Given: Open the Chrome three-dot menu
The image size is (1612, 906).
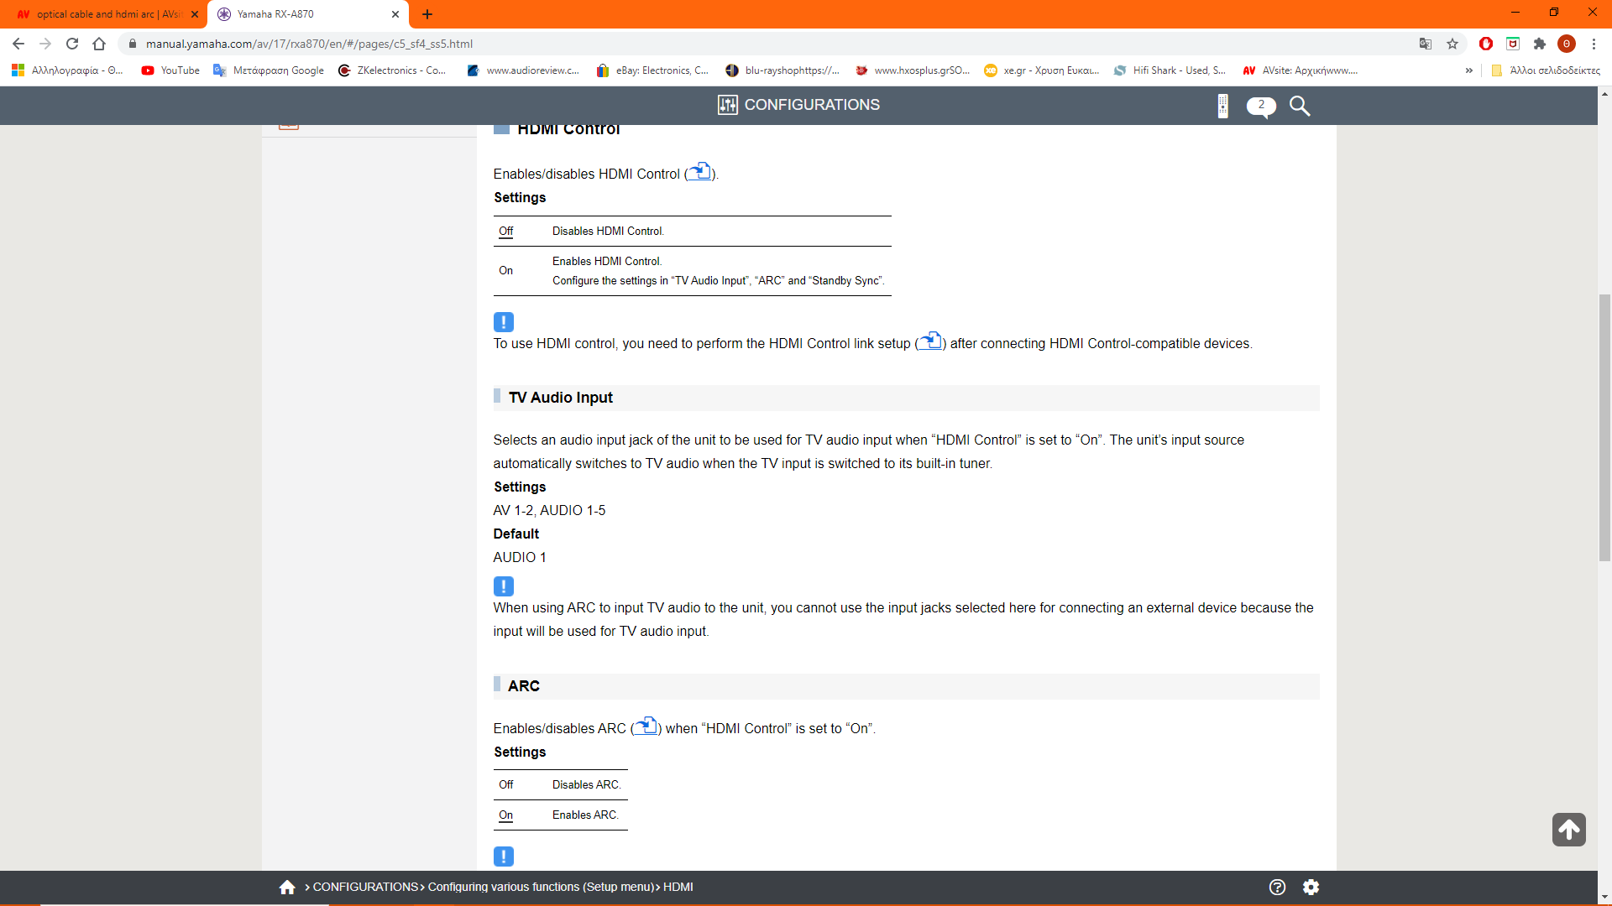Looking at the screenshot, I should point(1594,44).
